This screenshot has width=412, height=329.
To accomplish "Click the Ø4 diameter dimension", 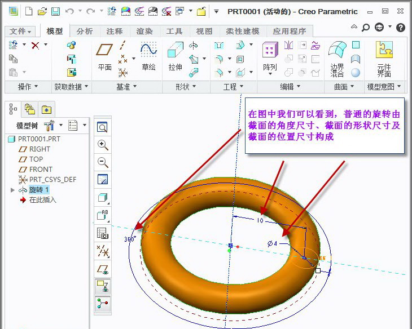I will coord(272,244).
